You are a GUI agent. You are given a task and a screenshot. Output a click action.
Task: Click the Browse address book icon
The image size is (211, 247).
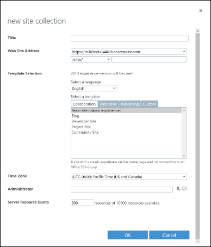(184, 189)
